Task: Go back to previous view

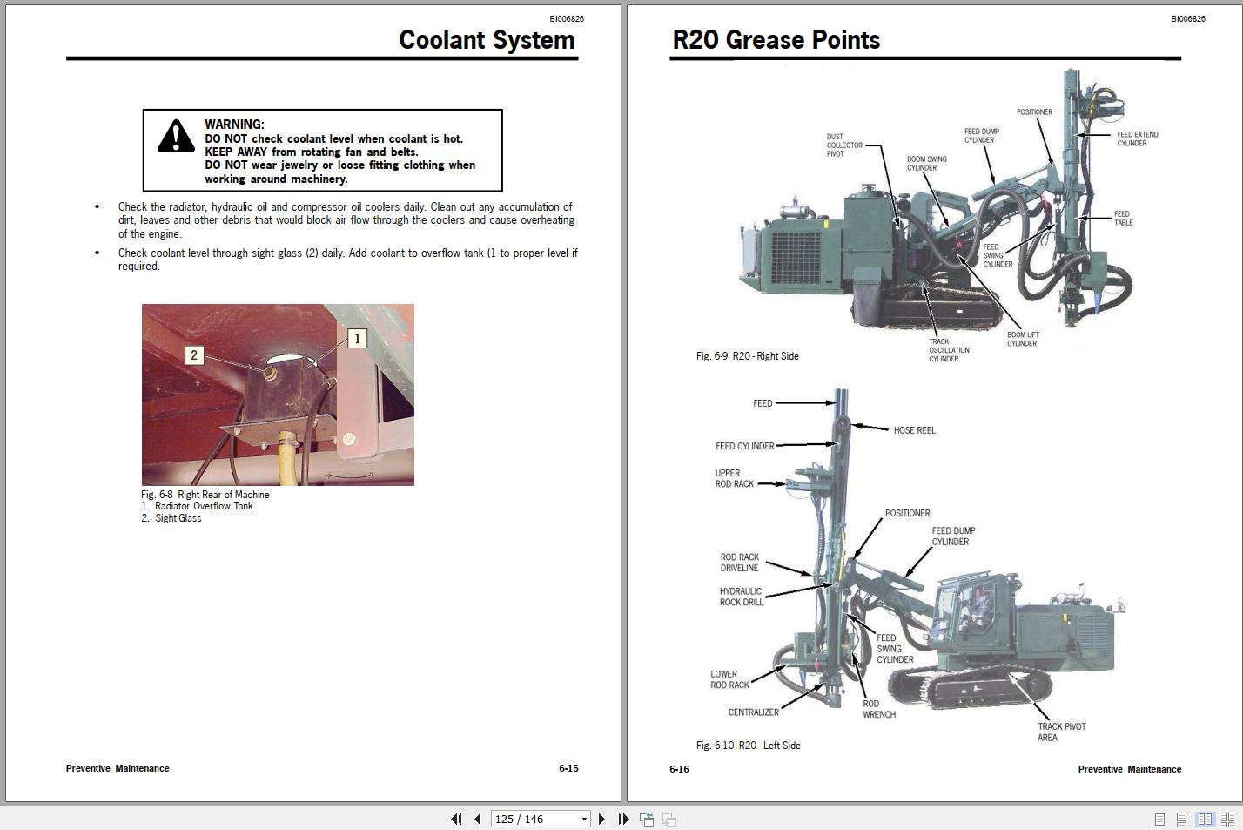Action: point(647,819)
